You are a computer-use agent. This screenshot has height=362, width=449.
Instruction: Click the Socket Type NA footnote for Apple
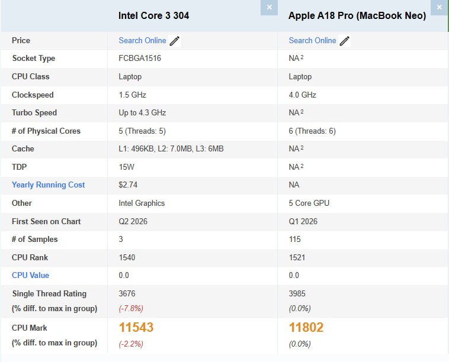tap(302, 57)
